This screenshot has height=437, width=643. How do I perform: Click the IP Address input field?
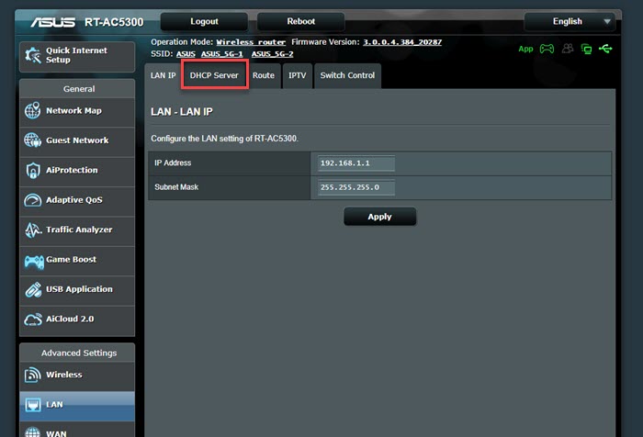coord(356,163)
